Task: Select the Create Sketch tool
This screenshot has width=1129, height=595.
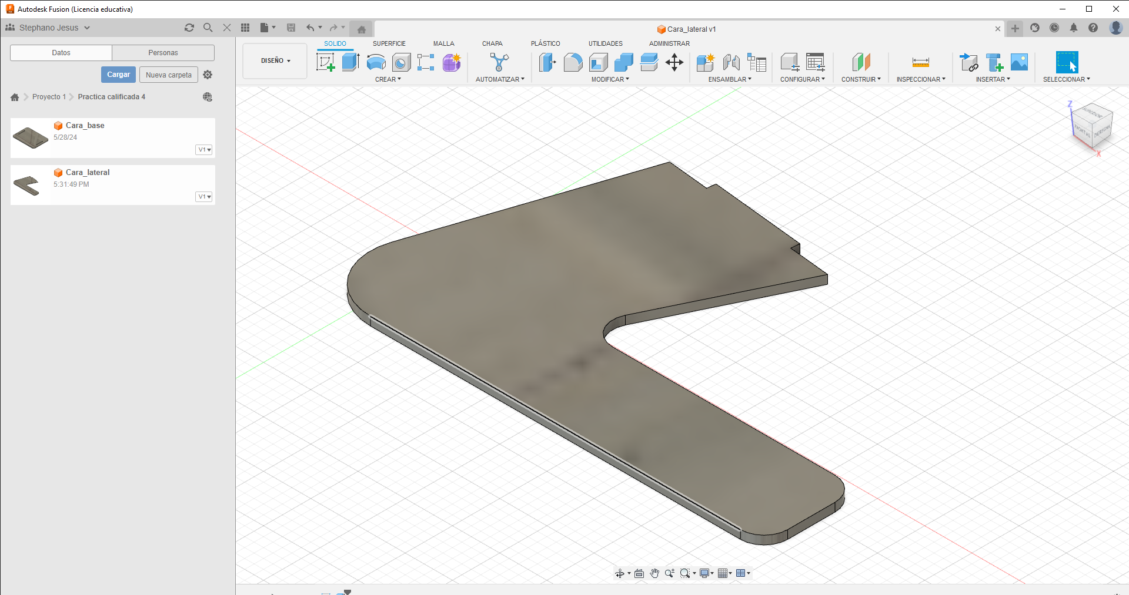Action: (x=325, y=62)
